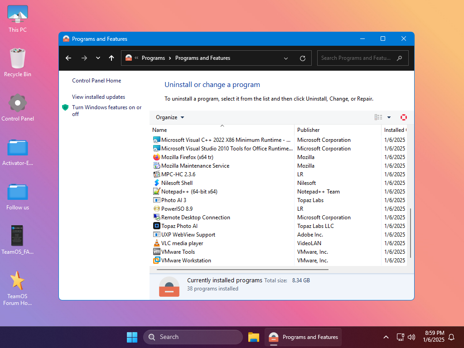Select the Nilesoft Shell icon
This screenshot has height=348, width=464.
tap(156, 183)
